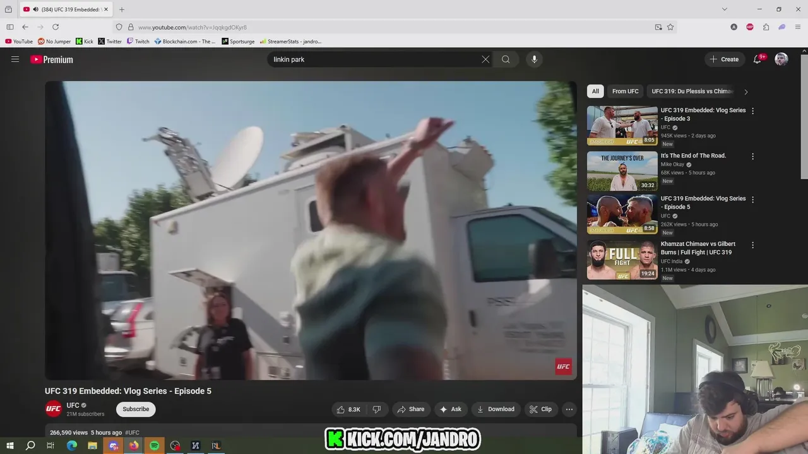Image resolution: width=808 pixels, height=454 pixels.
Task: Open the Kick bookmark
Action: (x=85, y=42)
